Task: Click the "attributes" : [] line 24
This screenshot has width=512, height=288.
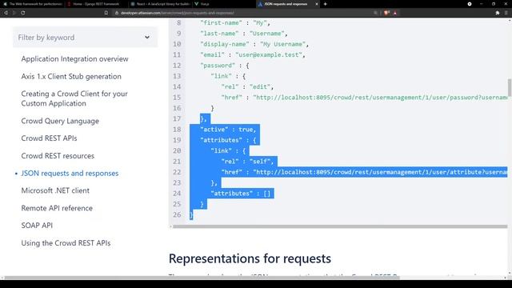Action: pyautogui.click(x=241, y=194)
